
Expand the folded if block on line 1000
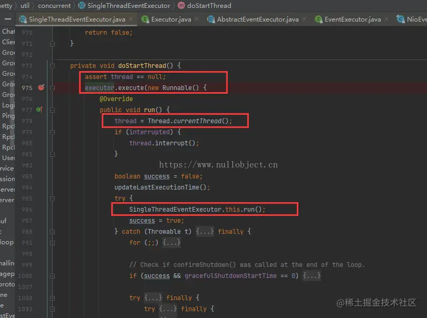point(53,276)
